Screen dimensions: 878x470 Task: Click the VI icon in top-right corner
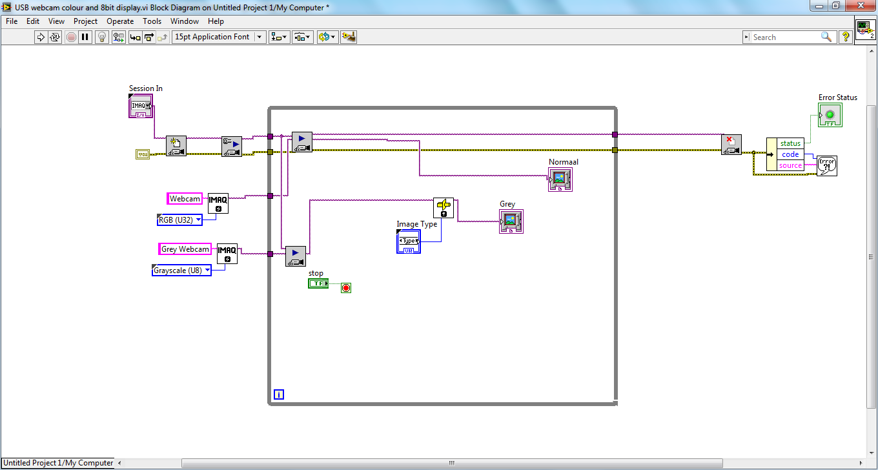pyautogui.click(x=865, y=30)
